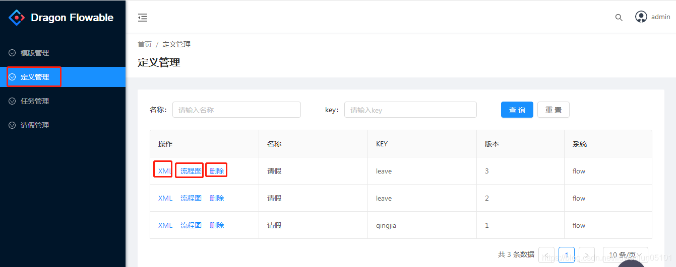The width and height of the screenshot is (676, 267).
Task: Focus the key input field
Action: point(410,110)
